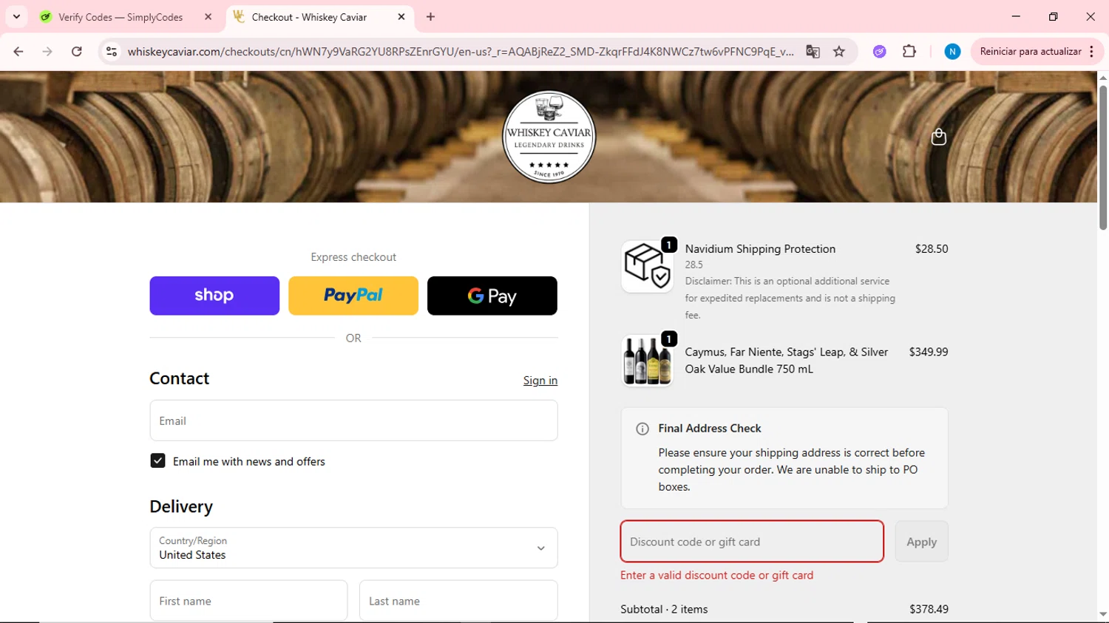Click Reiniciar para actualizar button

point(1030,52)
